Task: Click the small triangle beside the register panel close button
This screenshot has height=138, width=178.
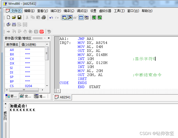Action: [x=45, y=38]
